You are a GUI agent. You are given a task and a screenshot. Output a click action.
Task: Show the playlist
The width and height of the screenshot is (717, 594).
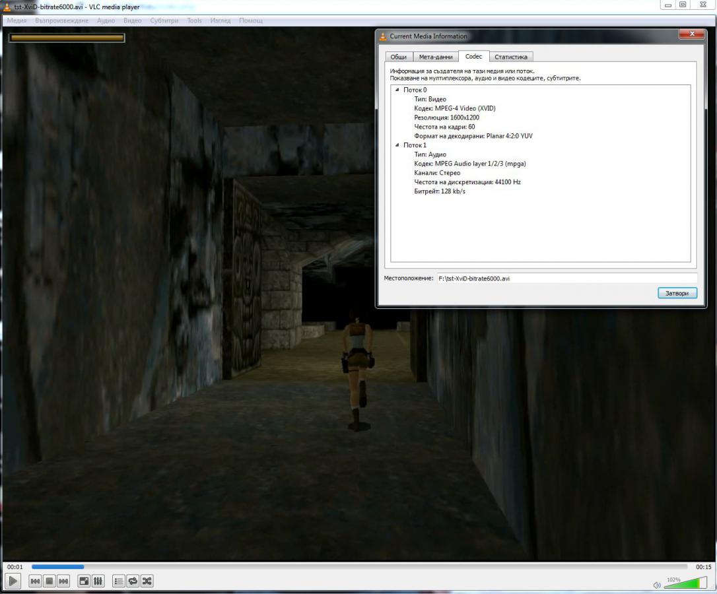pos(118,581)
